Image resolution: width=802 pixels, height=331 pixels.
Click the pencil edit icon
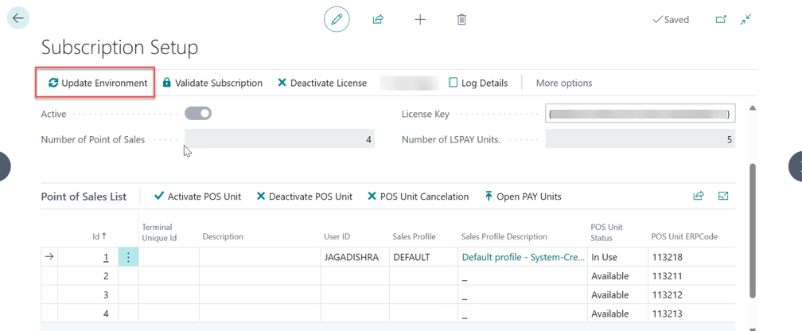click(x=337, y=20)
